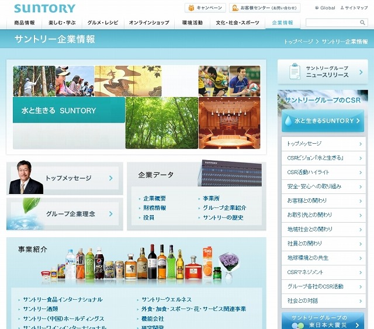Select the 企業情報 navigation tab
Screen dimensions: 374x329
pyautogui.click(x=283, y=23)
